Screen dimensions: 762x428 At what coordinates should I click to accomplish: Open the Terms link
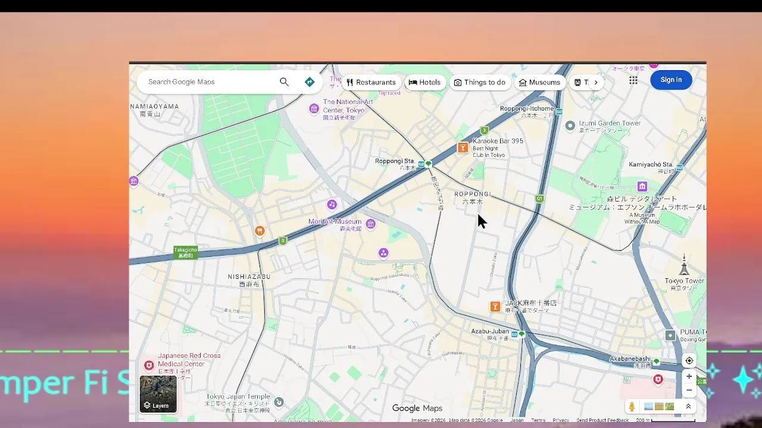coord(538,420)
